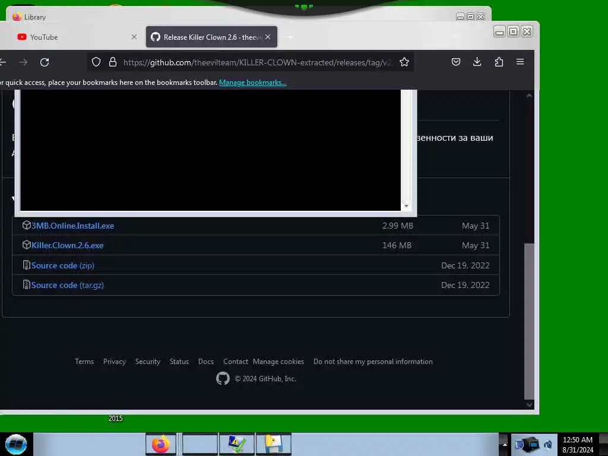Open a new tab with plus button
Image resolution: width=608 pixels, height=456 pixels.
tap(290, 37)
